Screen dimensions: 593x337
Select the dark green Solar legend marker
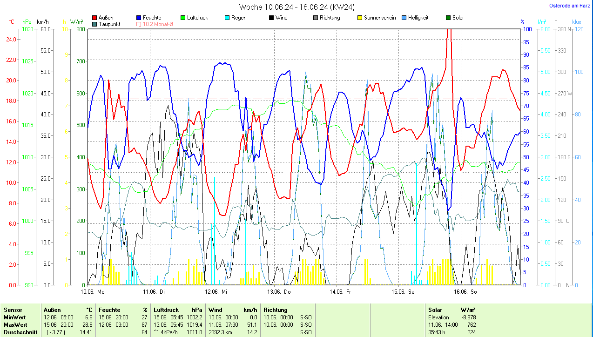[x=448, y=18]
